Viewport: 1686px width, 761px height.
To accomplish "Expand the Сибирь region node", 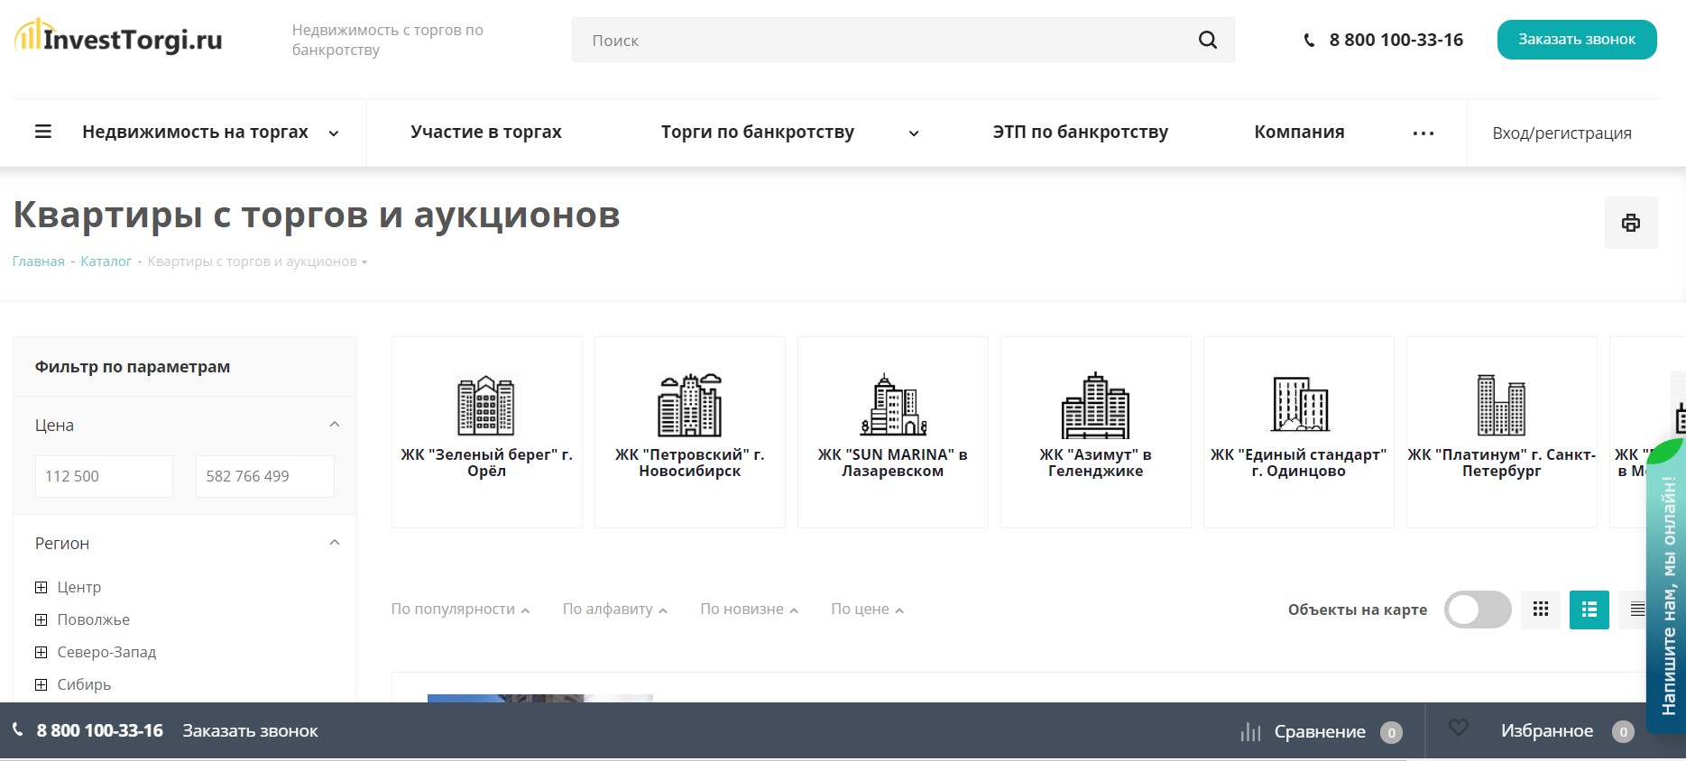I will [41, 684].
